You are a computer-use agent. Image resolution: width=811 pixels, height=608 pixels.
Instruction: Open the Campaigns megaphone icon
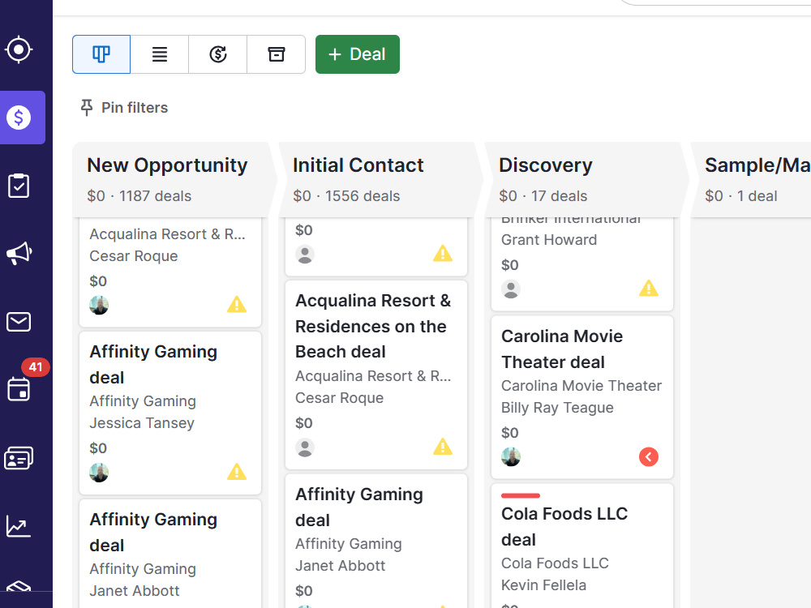click(19, 253)
